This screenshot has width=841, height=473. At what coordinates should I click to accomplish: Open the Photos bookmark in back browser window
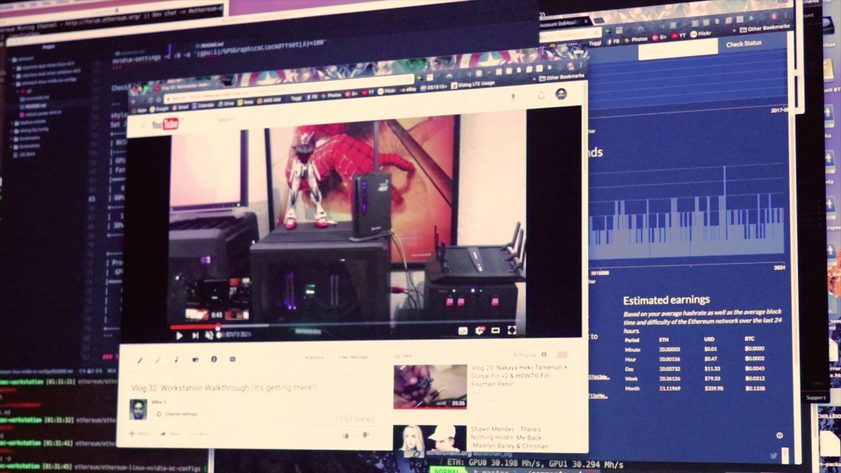tap(636, 38)
